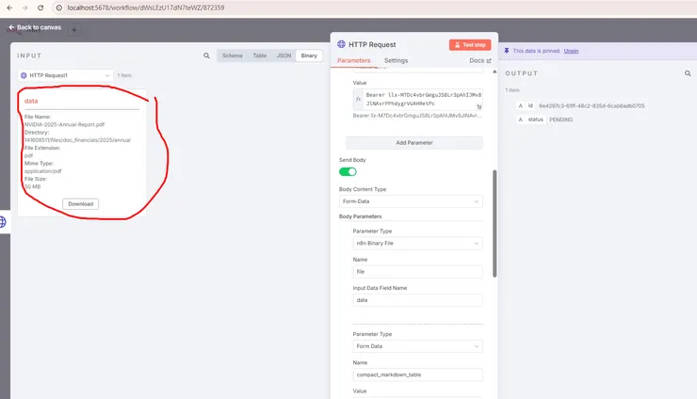Click the 50 MB file size text
Viewport: 697px width, 399px height.
pos(32,186)
